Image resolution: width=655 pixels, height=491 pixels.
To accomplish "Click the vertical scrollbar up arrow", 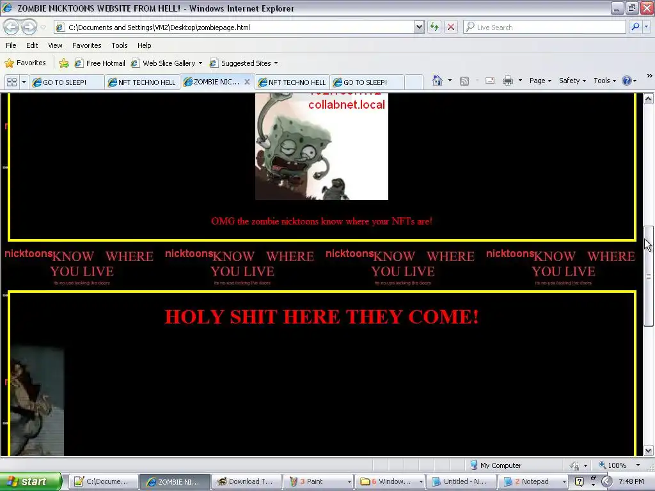I will [x=649, y=98].
